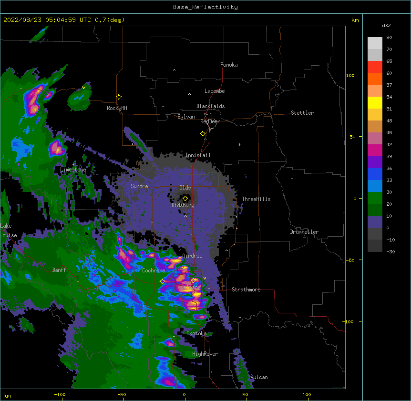Viewport: 411px width, 401px height.
Task: Click the Vulcan label
Action: pyautogui.click(x=259, y=377)
